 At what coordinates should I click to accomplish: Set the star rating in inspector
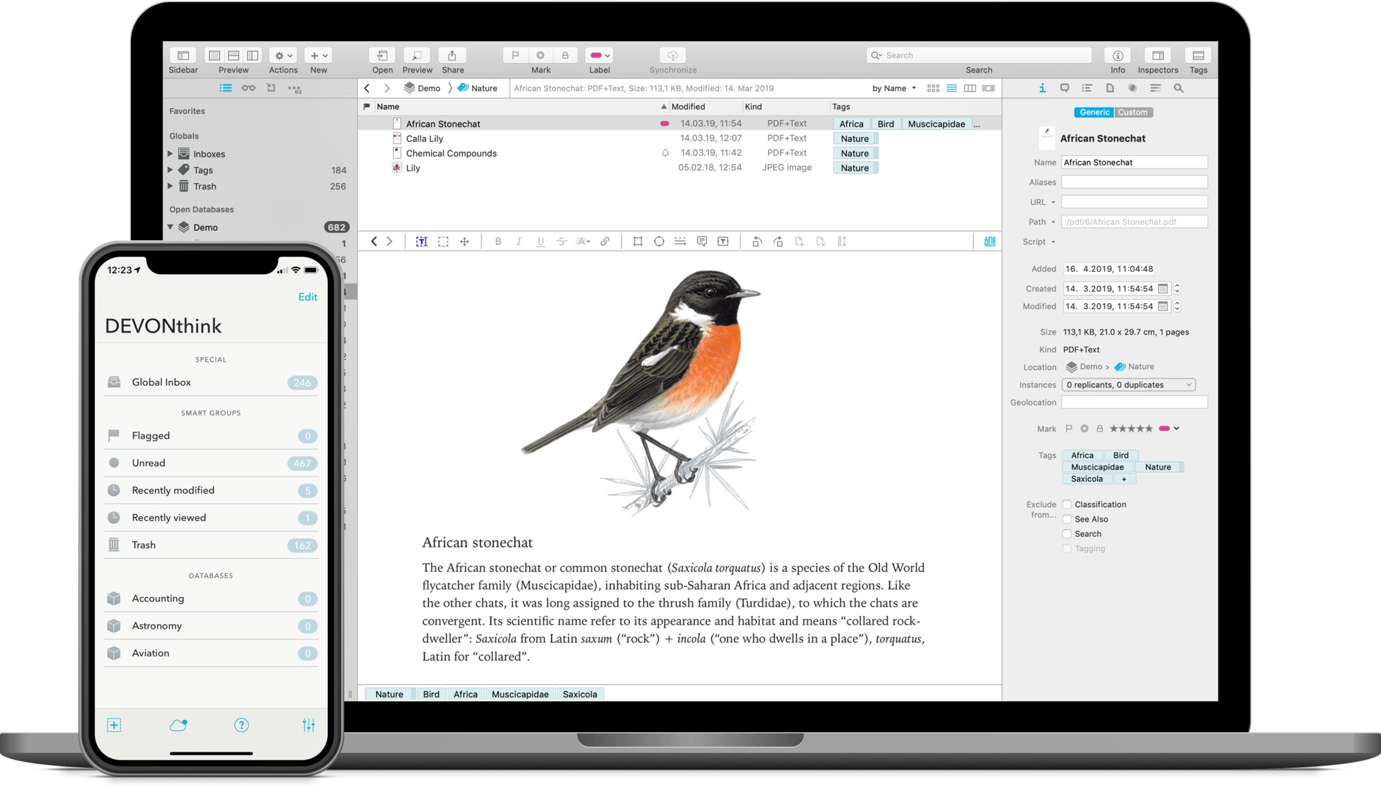point(1131,428)
